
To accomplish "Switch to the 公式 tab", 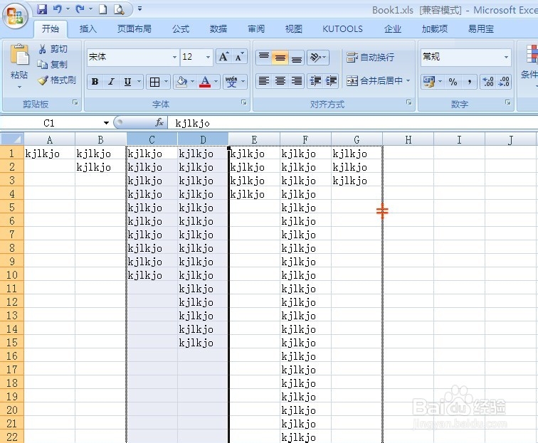I will tap(181, 29).
